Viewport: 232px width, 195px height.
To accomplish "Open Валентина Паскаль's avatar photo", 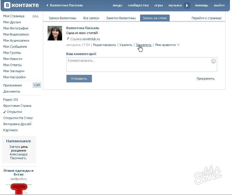I will (x=55, y=33).
